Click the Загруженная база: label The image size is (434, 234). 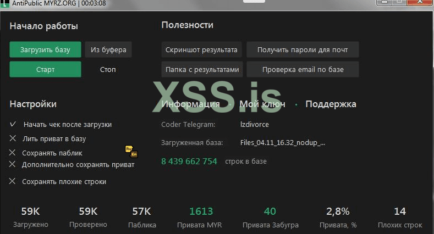192,143
